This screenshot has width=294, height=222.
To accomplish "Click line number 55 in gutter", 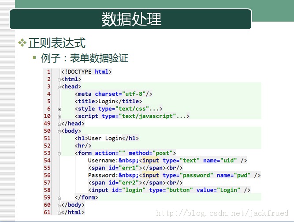I will (47, 168).
